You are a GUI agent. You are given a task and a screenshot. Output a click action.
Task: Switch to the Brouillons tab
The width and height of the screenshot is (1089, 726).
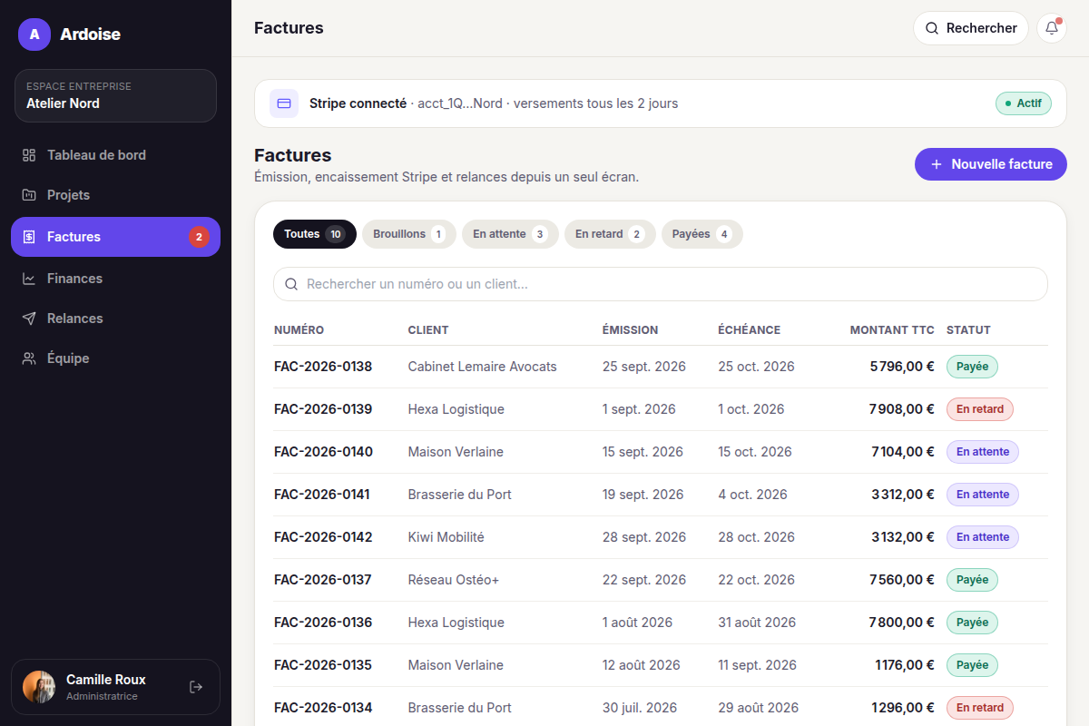[409, 234]
